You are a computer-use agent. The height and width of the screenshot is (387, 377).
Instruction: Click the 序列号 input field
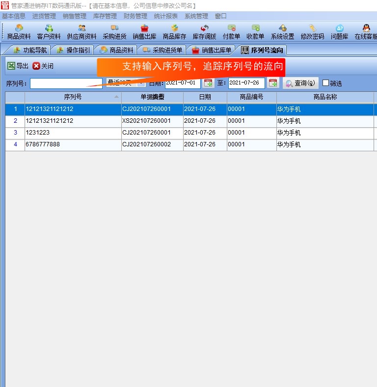click(66, 83)
